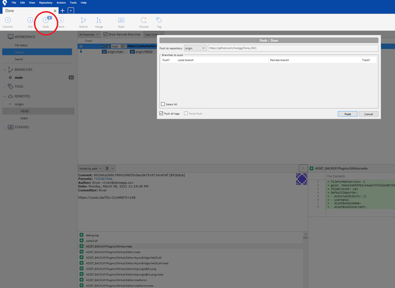
Task: Click plus icon beside sqlite3.dll
Action: (81, 241)
